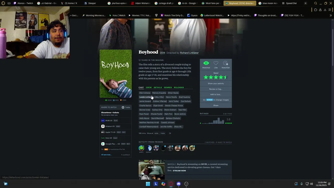Click the Google Play service icon
This screenshot has height=188, width=334.
click(103, 144)
